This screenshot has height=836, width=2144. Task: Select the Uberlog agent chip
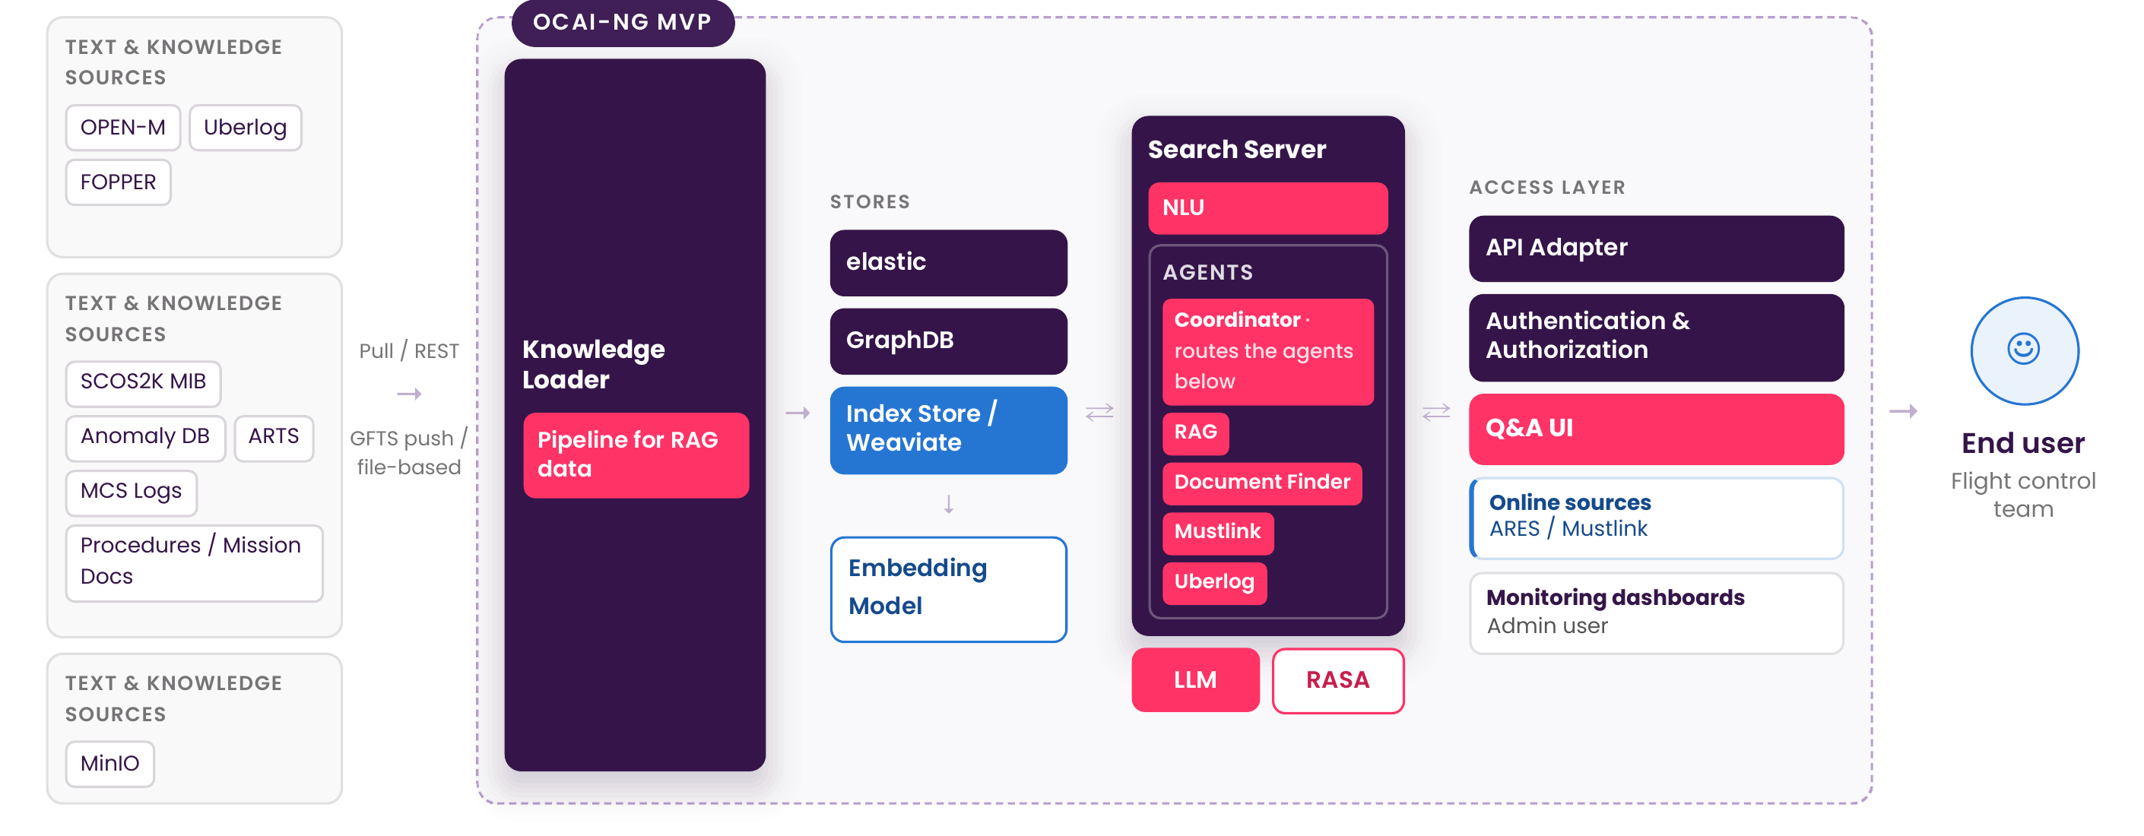(1214, 582)
